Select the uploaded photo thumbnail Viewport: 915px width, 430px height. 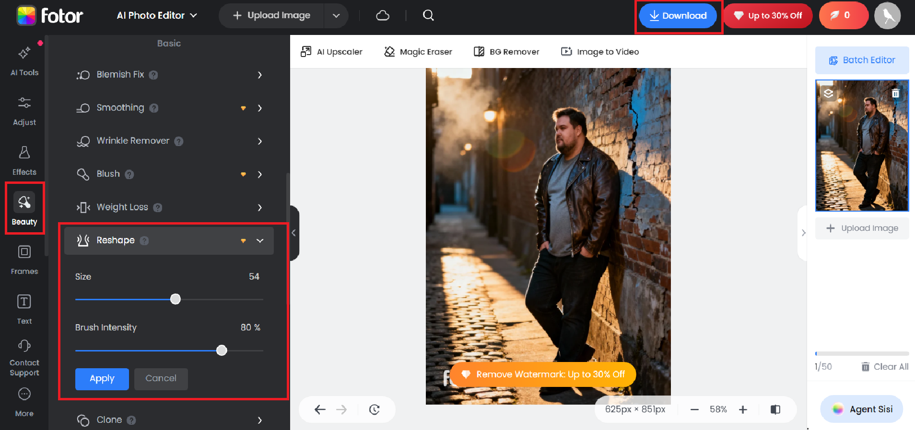862,146
